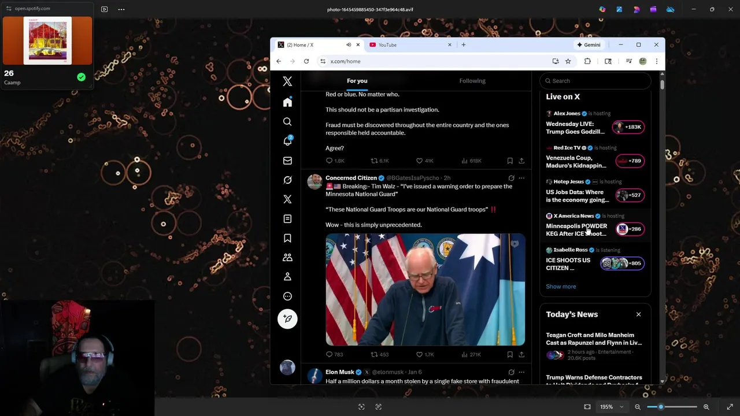This screenshot has height=416, width=740.
Task: Open Teagan Croft and Milo Manheim news item
Action: click(594, 347)
